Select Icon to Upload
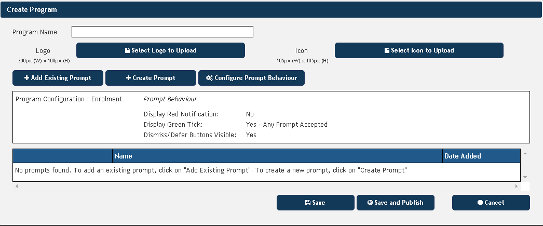543x226 pixels. click(x=419, y=50)
